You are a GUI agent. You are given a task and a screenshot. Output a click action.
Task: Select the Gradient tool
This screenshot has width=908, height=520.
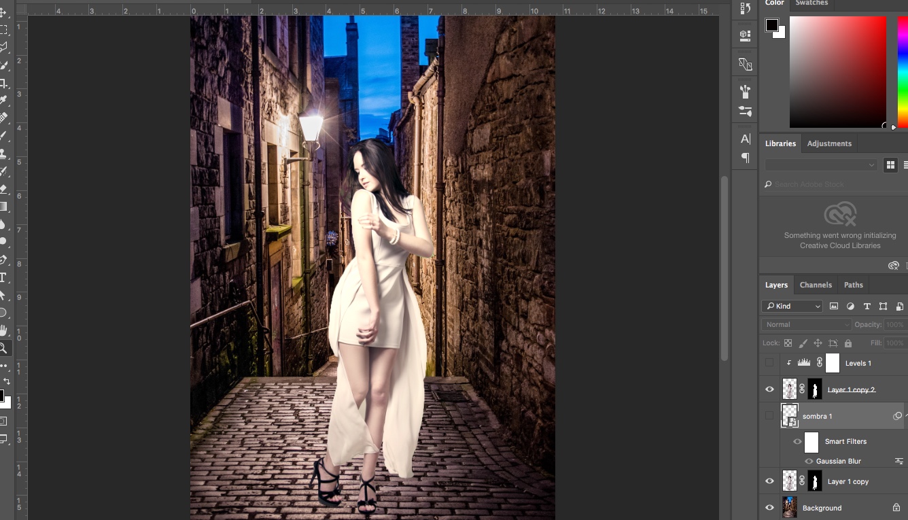point(3,207)
